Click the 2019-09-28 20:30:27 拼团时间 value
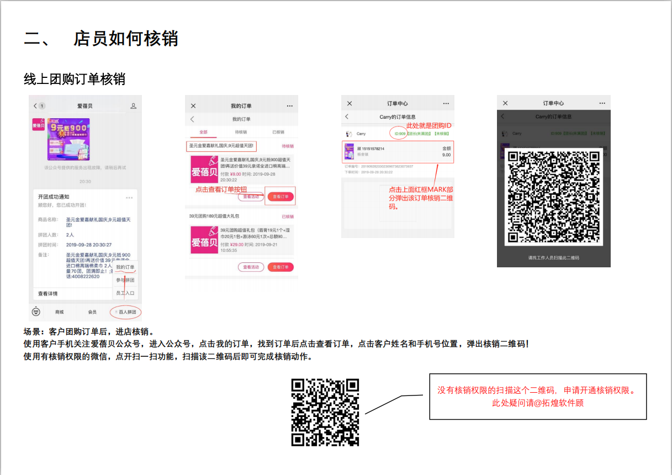Screen dimensions: 672x475 pos(89,245)
